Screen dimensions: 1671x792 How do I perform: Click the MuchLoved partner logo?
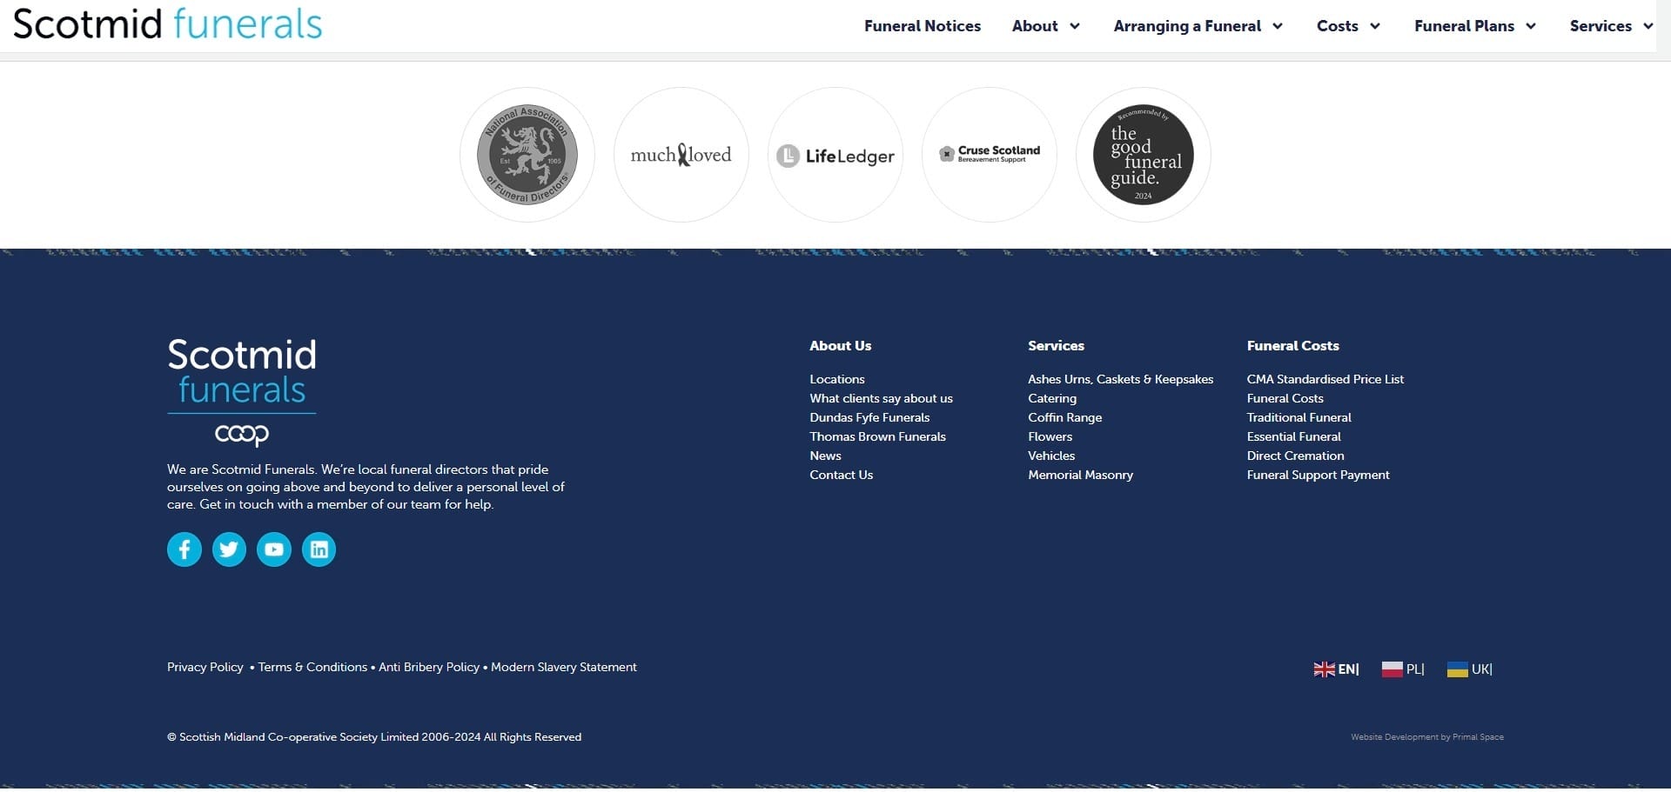681,155
